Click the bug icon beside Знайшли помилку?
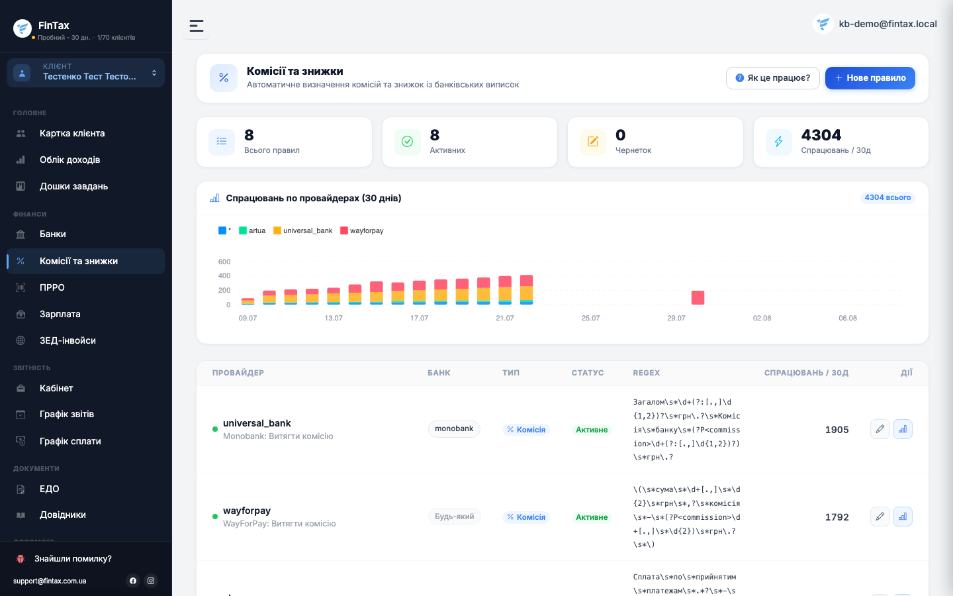 tap(21, 559)
